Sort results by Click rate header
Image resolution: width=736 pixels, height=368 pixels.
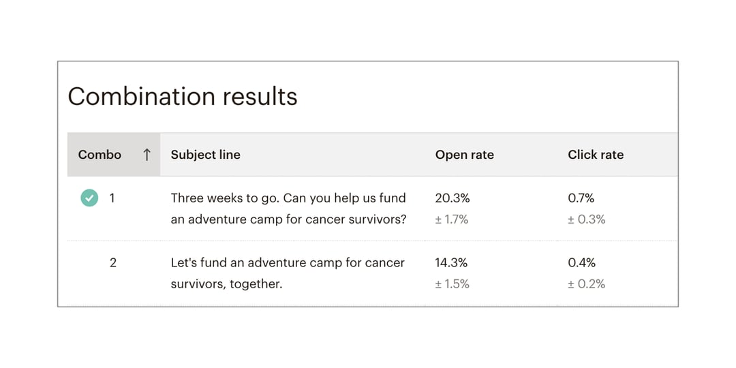[595, 155]
